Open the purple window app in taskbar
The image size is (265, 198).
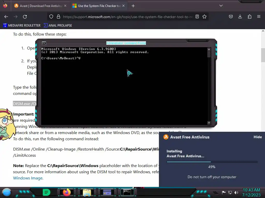click(x=107, y=192)
